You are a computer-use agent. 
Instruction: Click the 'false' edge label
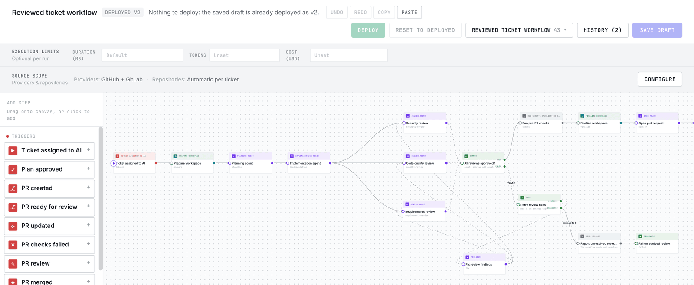(x=511, y=183)
